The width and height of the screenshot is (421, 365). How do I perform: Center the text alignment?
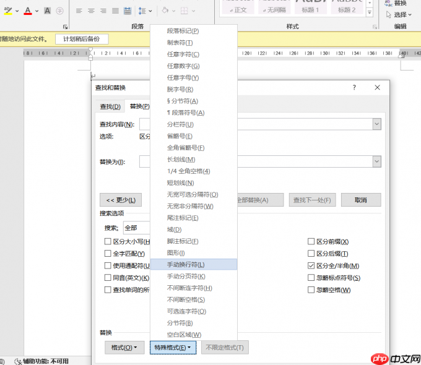pos(91,11)
